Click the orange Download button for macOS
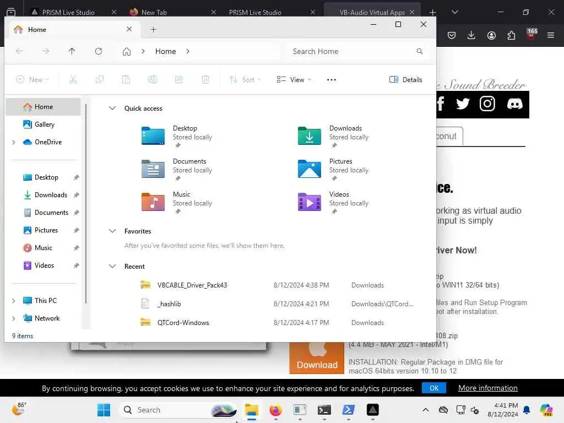 (x=317, y=359)
